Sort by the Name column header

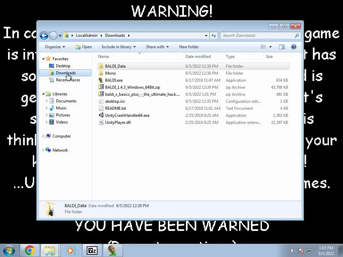[x=140, y=56]
